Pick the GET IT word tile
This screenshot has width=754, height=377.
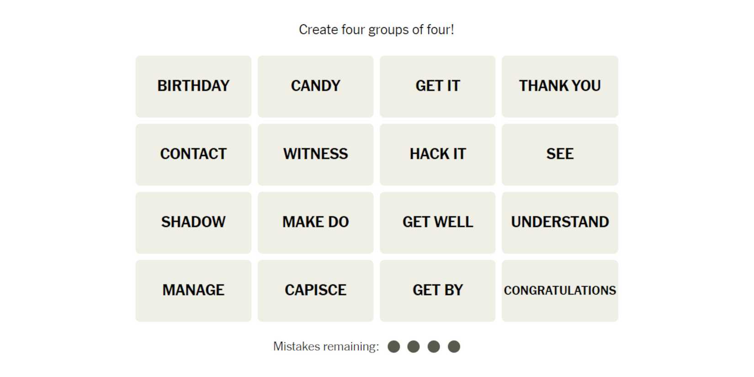point(437,86)
